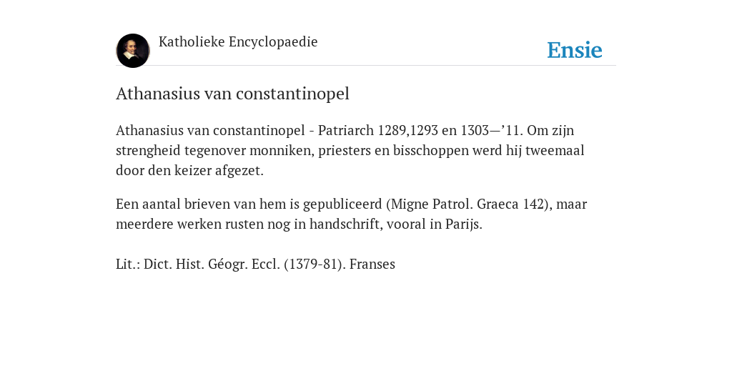The height and width of the screenshot is (366, 732).
Task: Click the word 'Patriarch' in first paragraph
Action: pyautogui.click(x=346, y=130)
